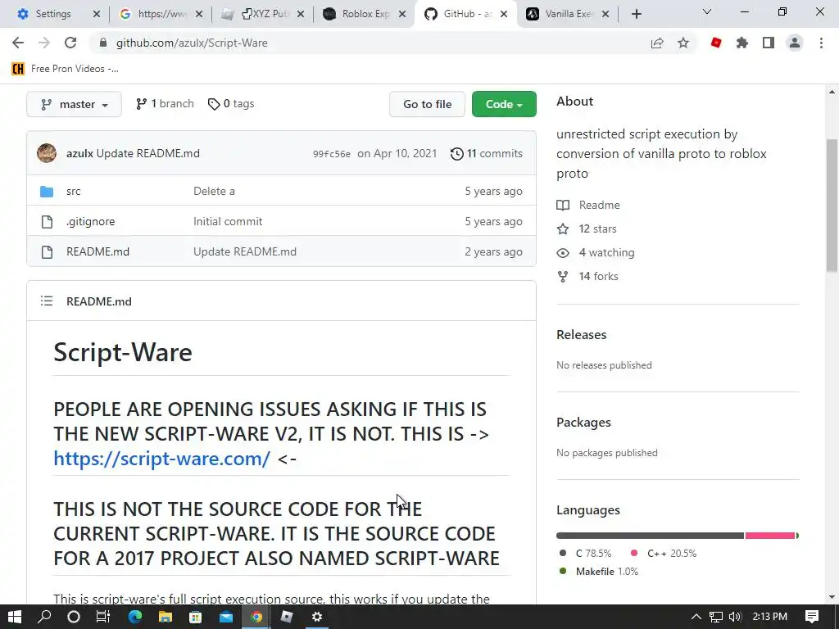
Task: Close the Settings tab
Action: (97, 14)
